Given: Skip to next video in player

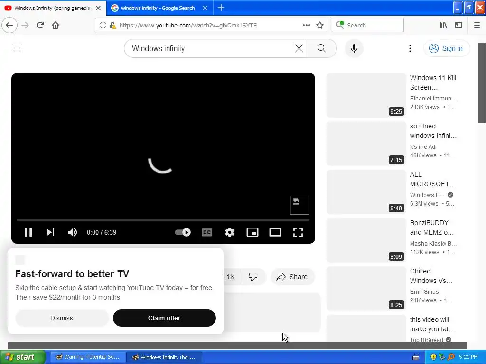Looking at the screenshot, I should [50, 232].
